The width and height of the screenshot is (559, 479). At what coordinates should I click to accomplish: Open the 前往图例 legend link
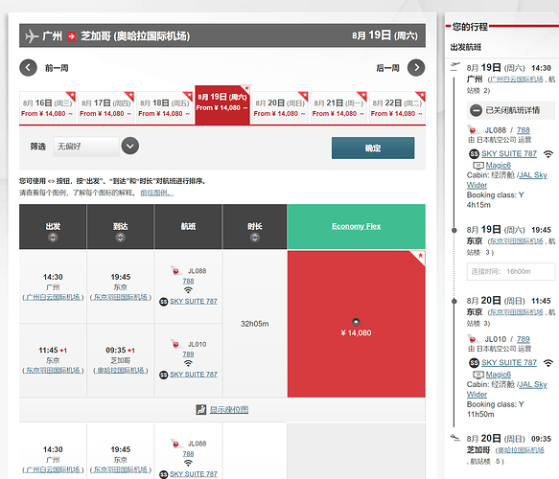(x=157, y=193)
